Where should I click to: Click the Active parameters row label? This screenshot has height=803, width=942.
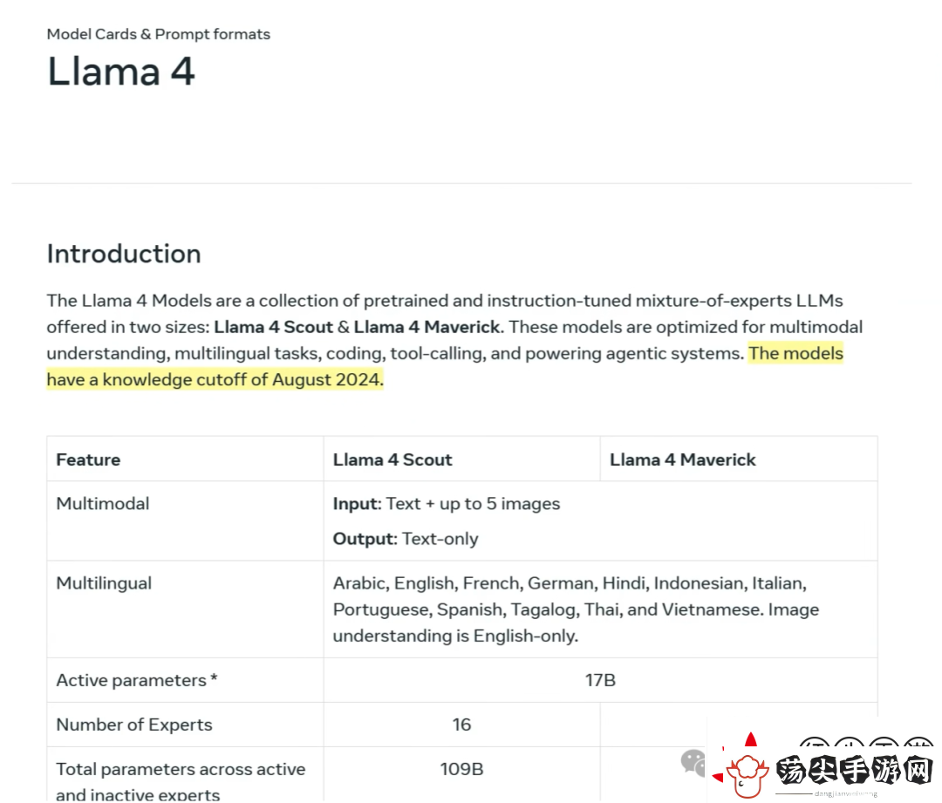point(137,680)
